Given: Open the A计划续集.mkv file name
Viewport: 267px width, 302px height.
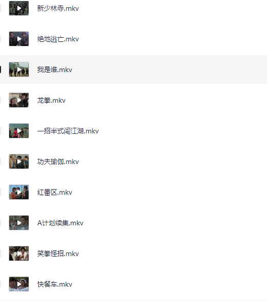Looking at the screenshot, I should click(60, 223).
